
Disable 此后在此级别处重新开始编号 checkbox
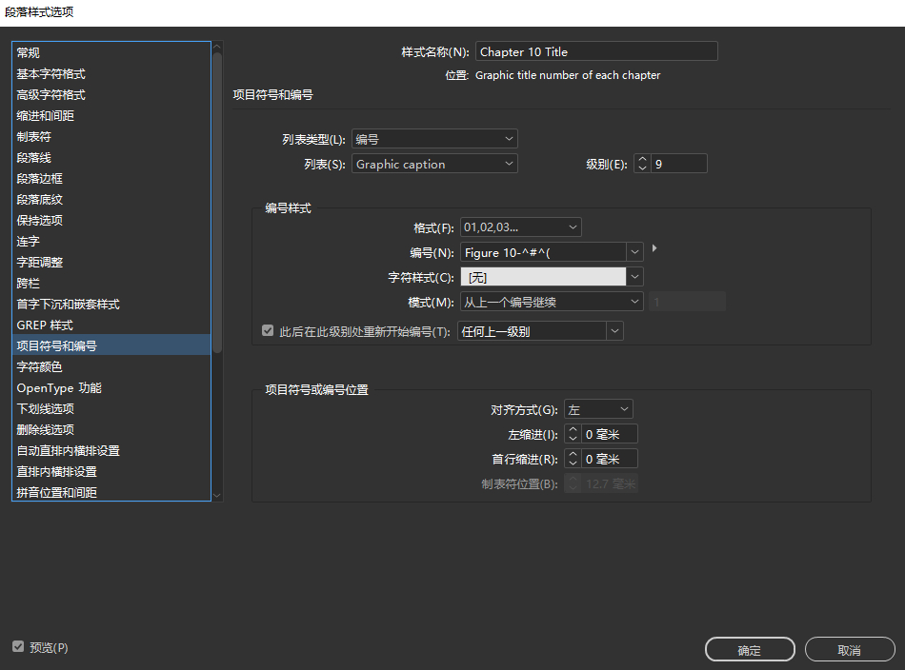pyautogui.click(x=268, y=330)
